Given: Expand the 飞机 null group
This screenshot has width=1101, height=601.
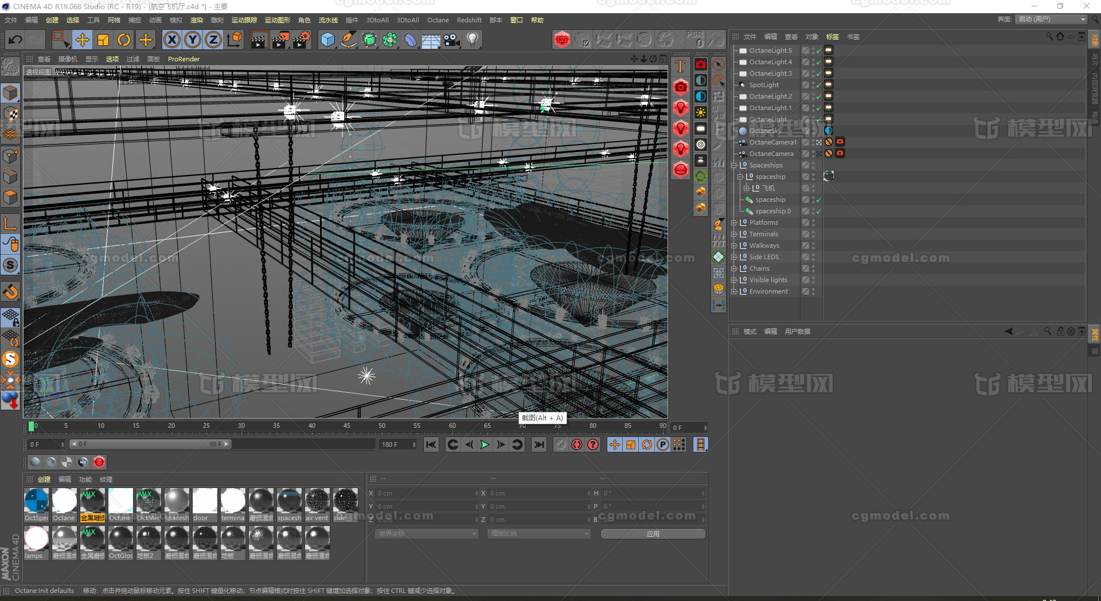Looking at the screenshot, I should click(747, 188).
